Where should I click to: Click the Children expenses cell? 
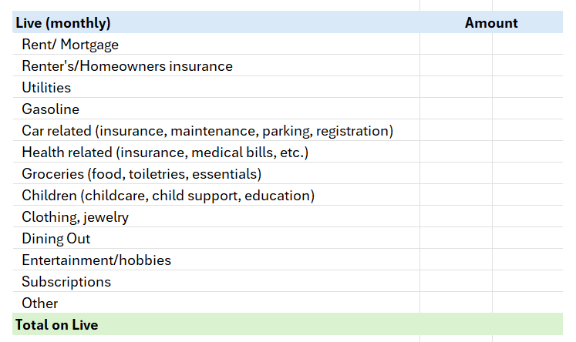click(x=168, y=196)
